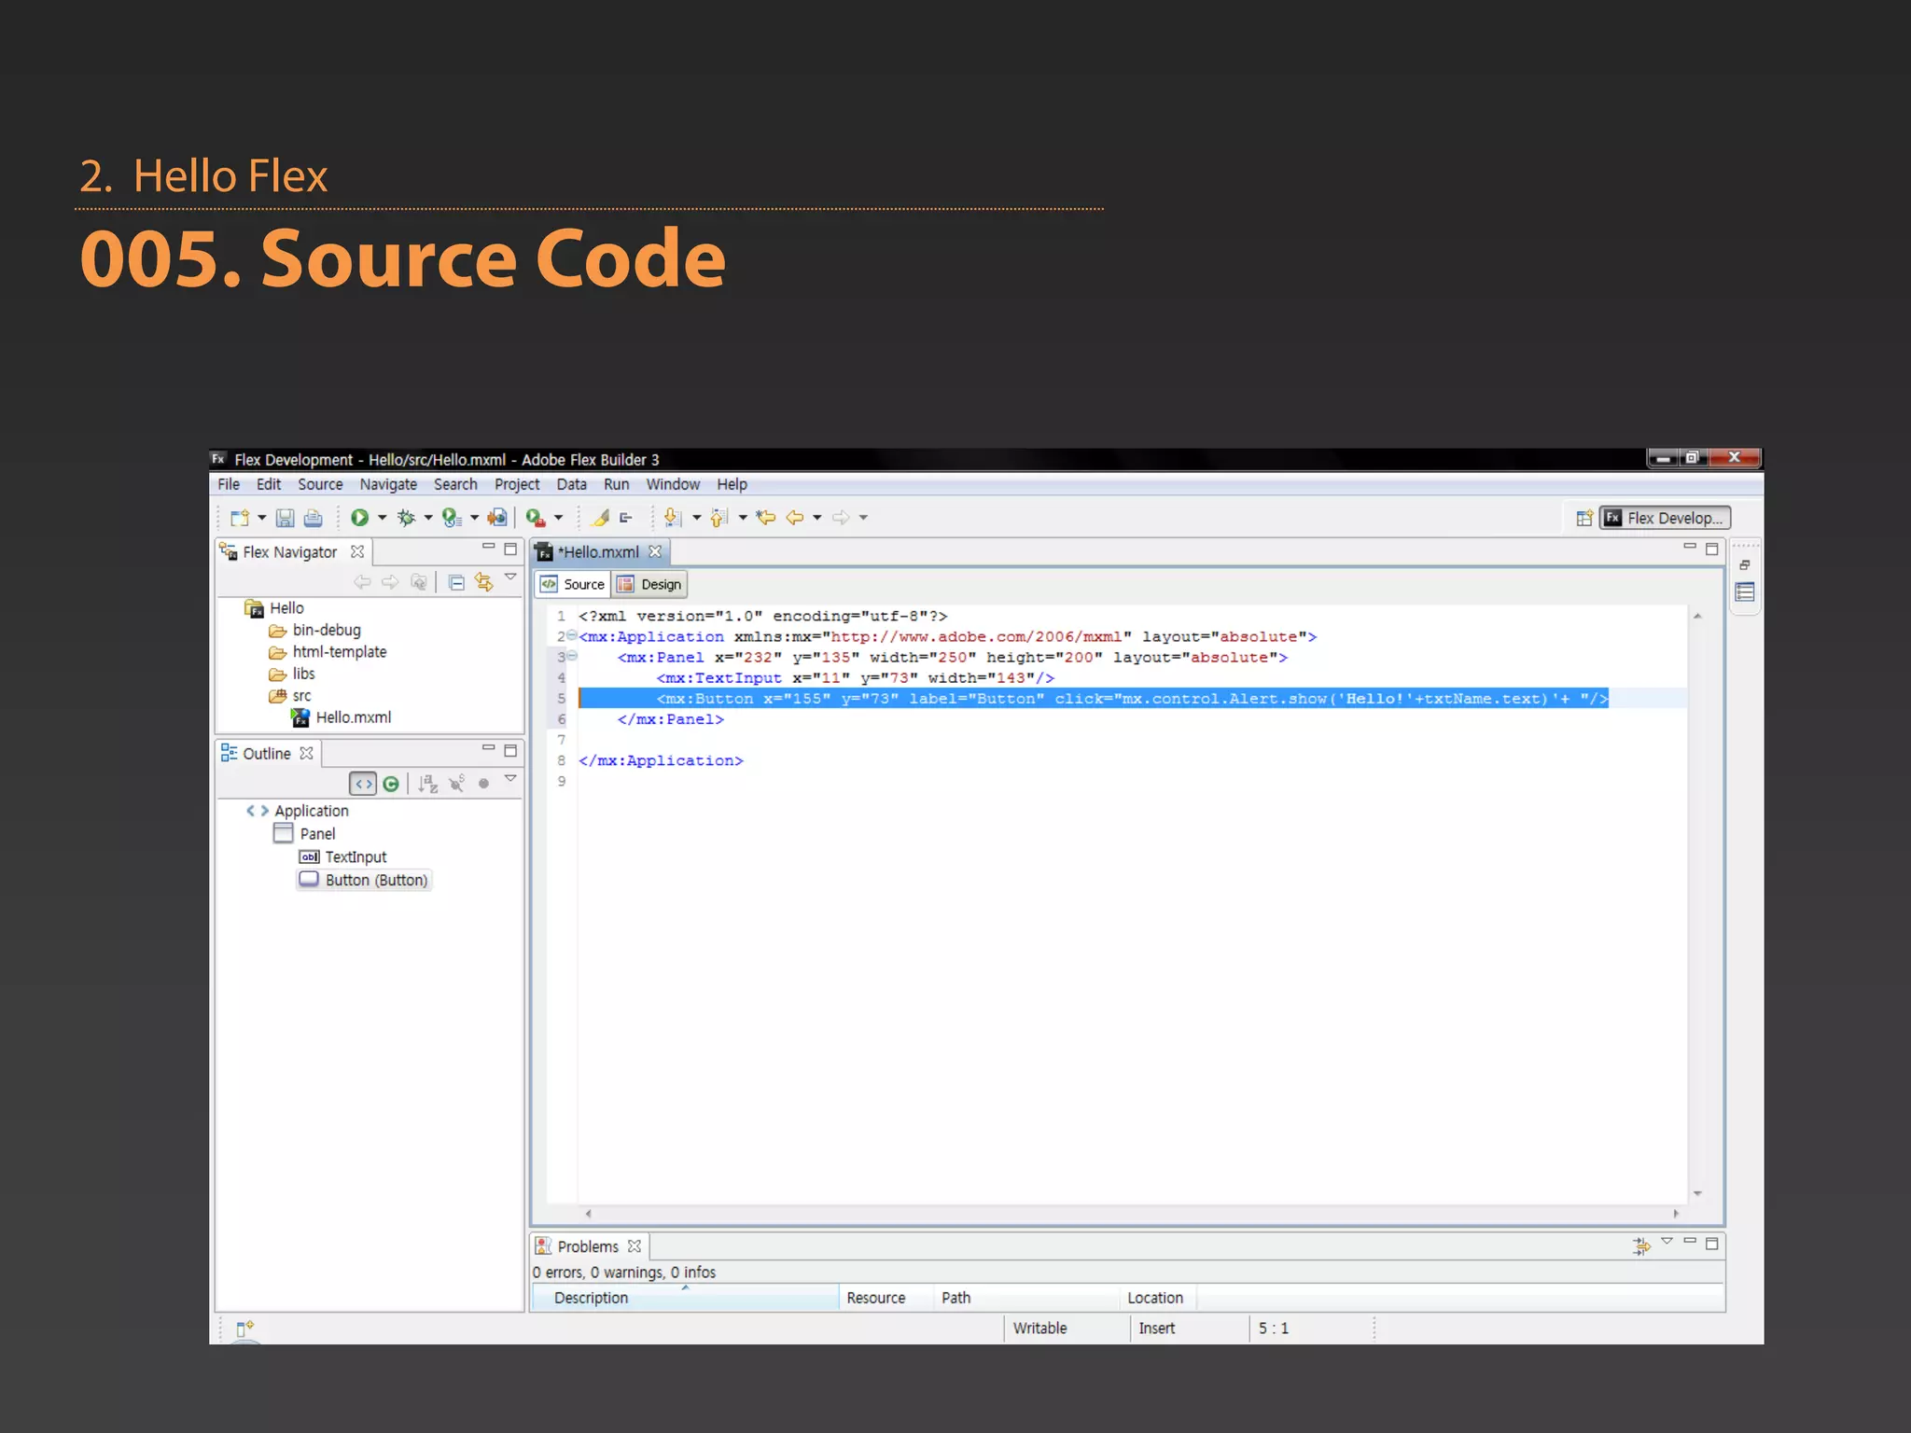This screenshot has width=1911, height=1433.
Task: Select the Flex Development perspective button
Action: point(1665,518)
